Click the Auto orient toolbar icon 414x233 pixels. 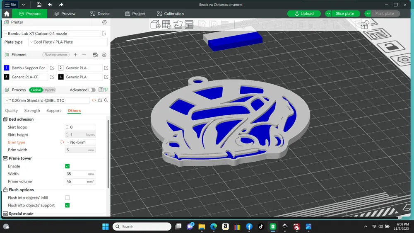[x=178, y=24]
